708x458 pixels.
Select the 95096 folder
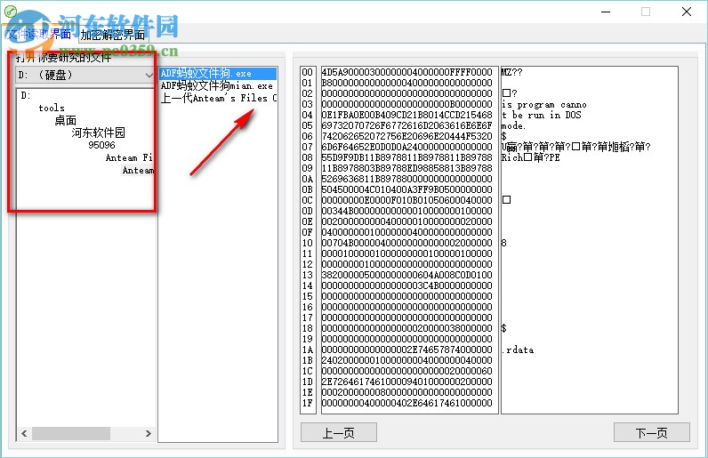101,145
